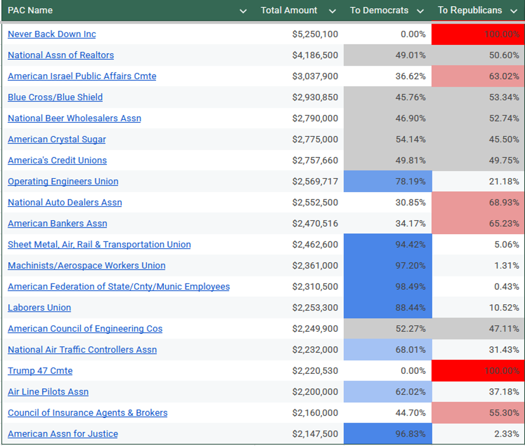
Task: Click the $2,930,850 amount value
Action: (x=315, y=97)
